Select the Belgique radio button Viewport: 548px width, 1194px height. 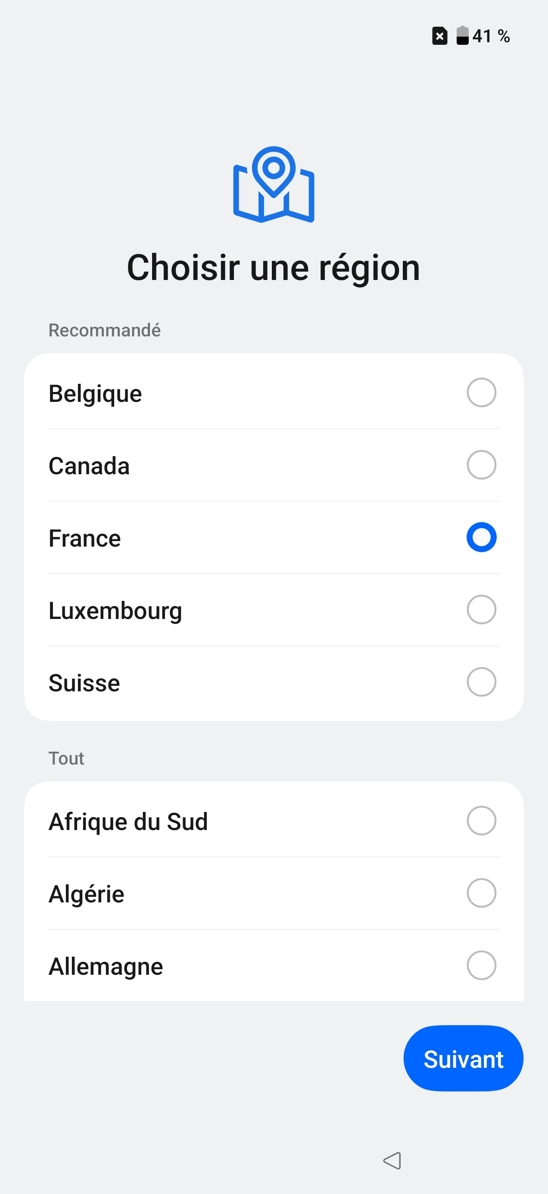point(481,392)
